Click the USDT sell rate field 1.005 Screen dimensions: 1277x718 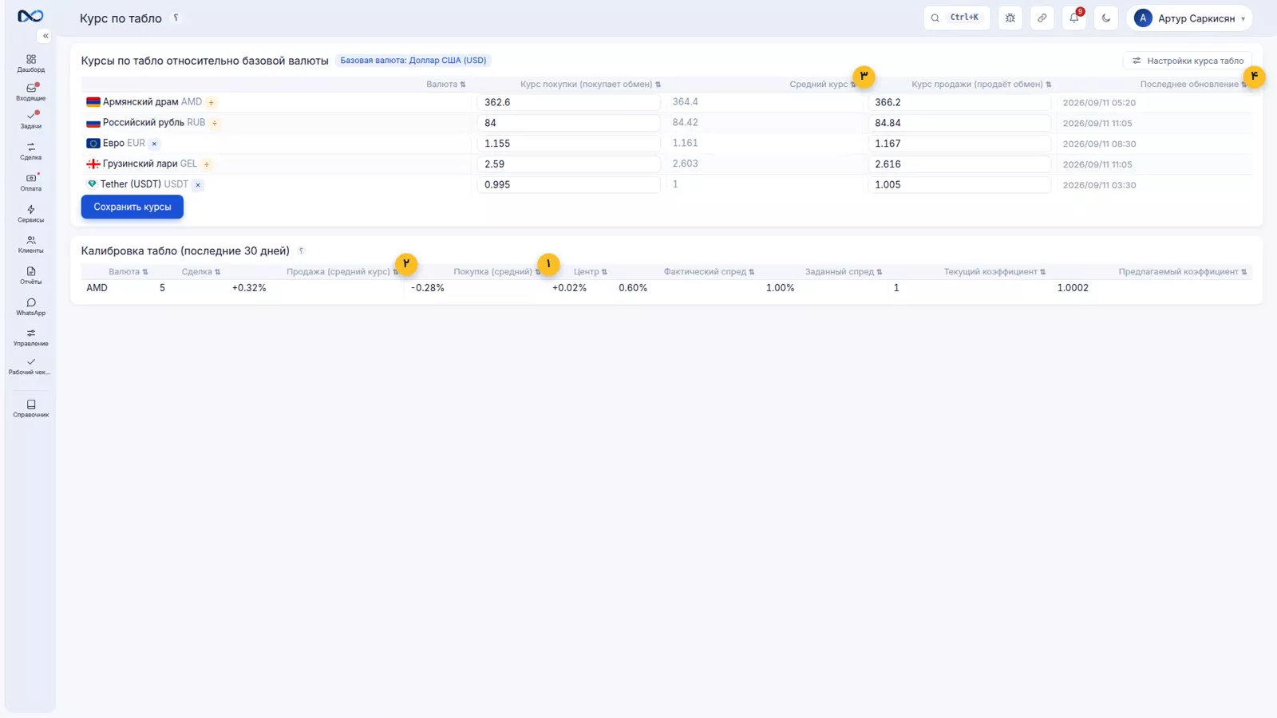959,184
